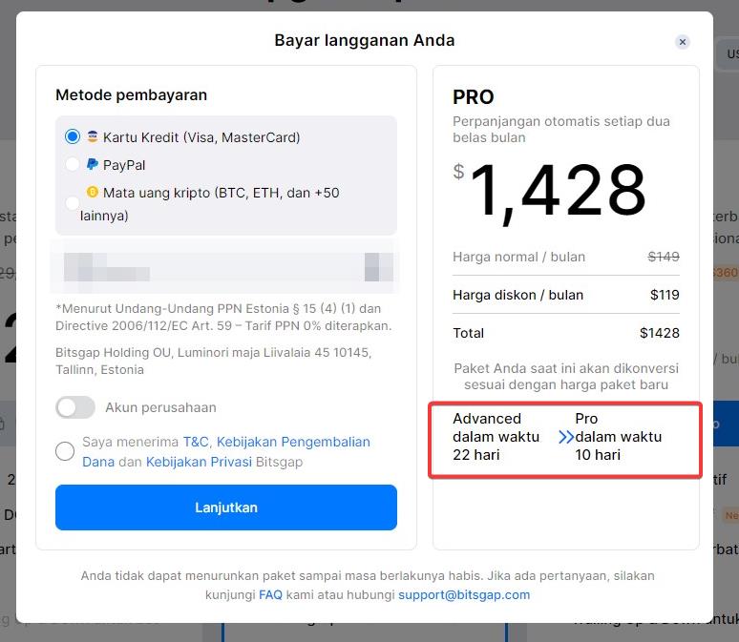
Task: Choose the PayPal radio option
Action: (73, 164)
